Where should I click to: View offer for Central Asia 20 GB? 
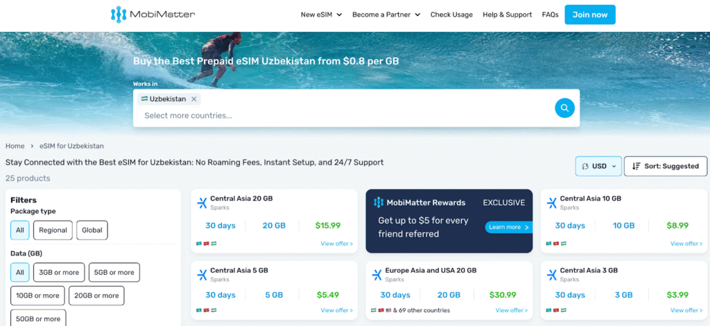336,244
